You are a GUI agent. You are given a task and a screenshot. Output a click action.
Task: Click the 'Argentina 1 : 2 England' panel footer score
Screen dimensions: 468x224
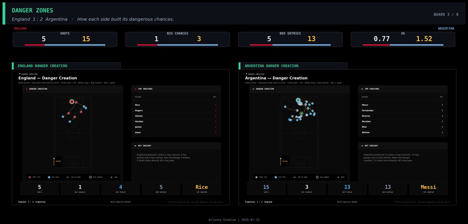pos(259,202)
